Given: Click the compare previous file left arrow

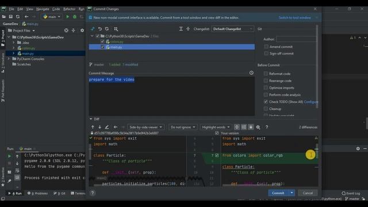Looking at the screenshot, I should pyautogui.click(x=116, y=127).
